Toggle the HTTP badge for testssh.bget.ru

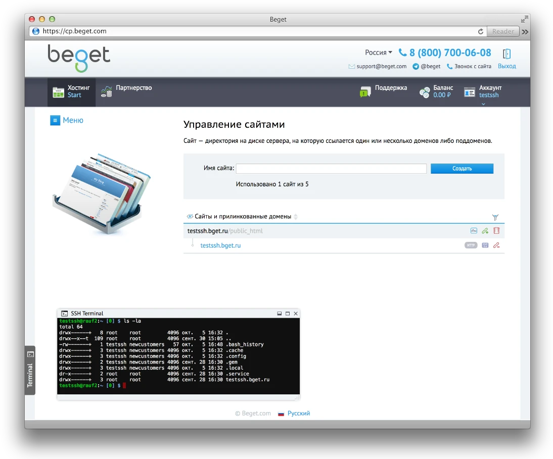[x=471, y=245]
